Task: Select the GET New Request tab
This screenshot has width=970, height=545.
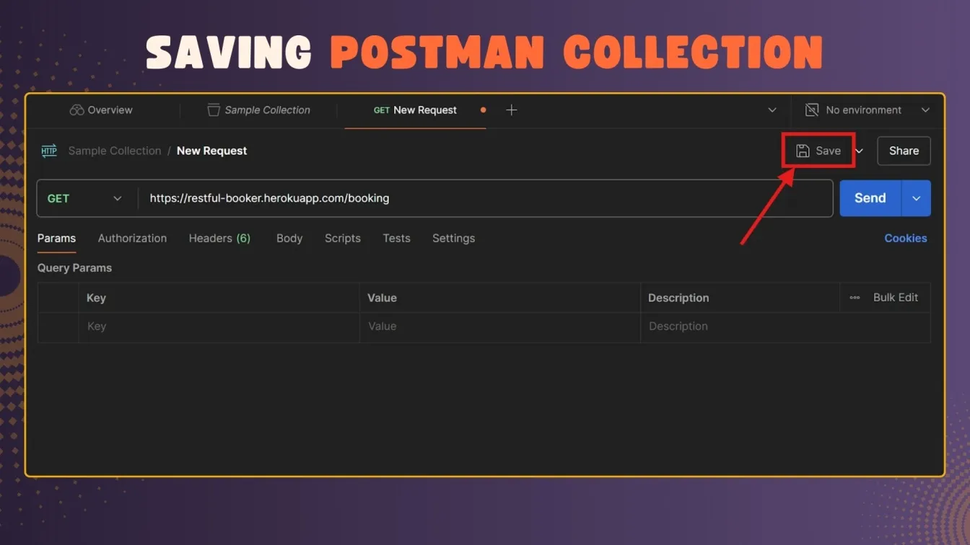Action: 415,110
